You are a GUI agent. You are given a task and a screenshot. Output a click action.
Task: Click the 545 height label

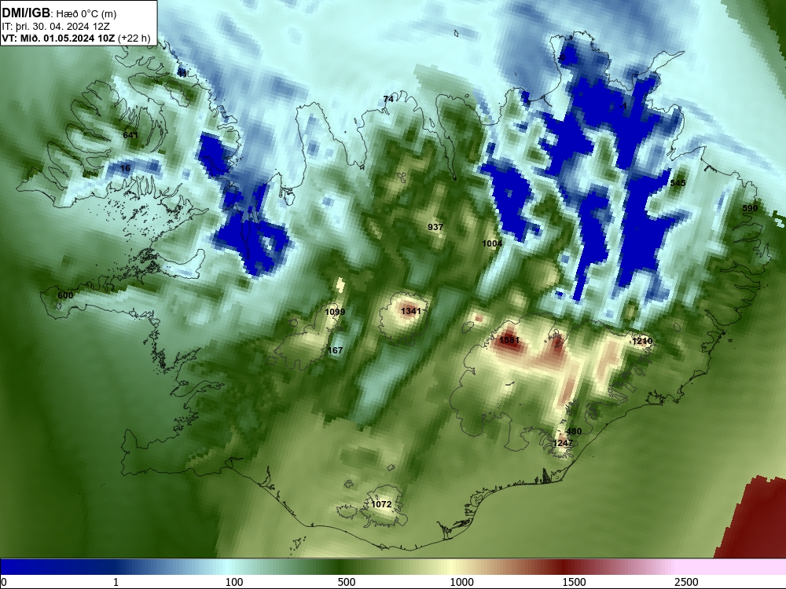pos(678,183)
